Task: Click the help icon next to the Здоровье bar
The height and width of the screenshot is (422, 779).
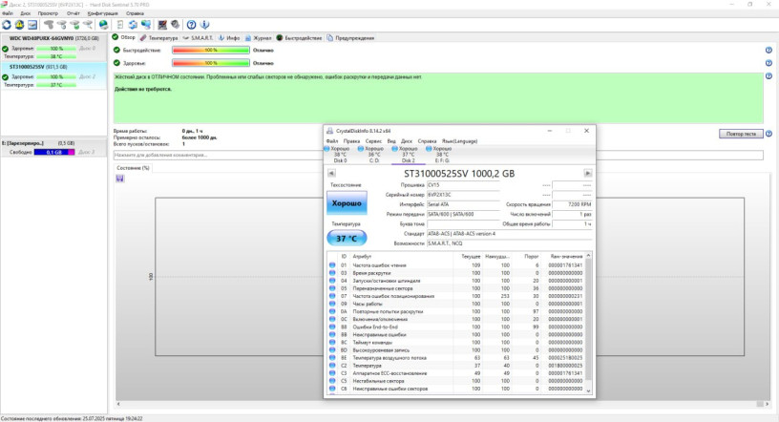Action: pyautogui.click(x=768, y=63)
